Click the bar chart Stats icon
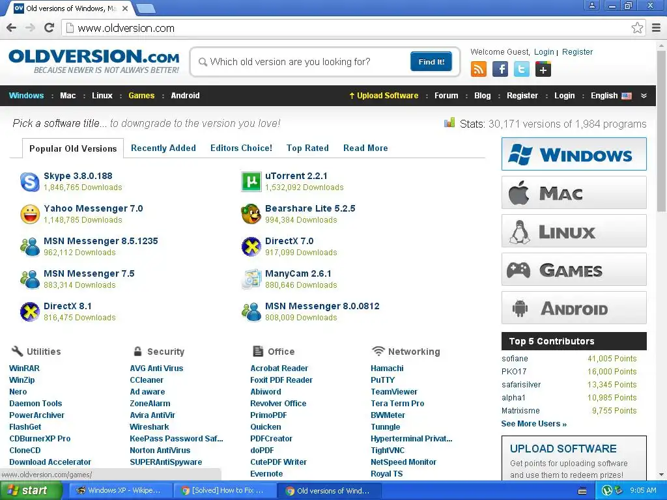 [449, 123]
